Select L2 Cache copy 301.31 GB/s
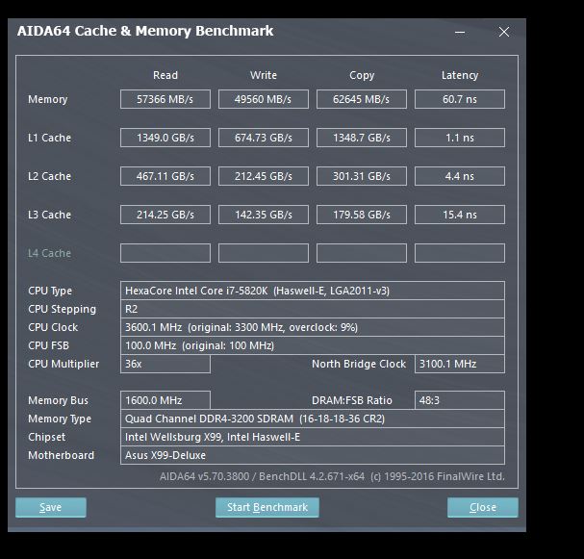The image size is (584, 559). (x=362, y=176)
